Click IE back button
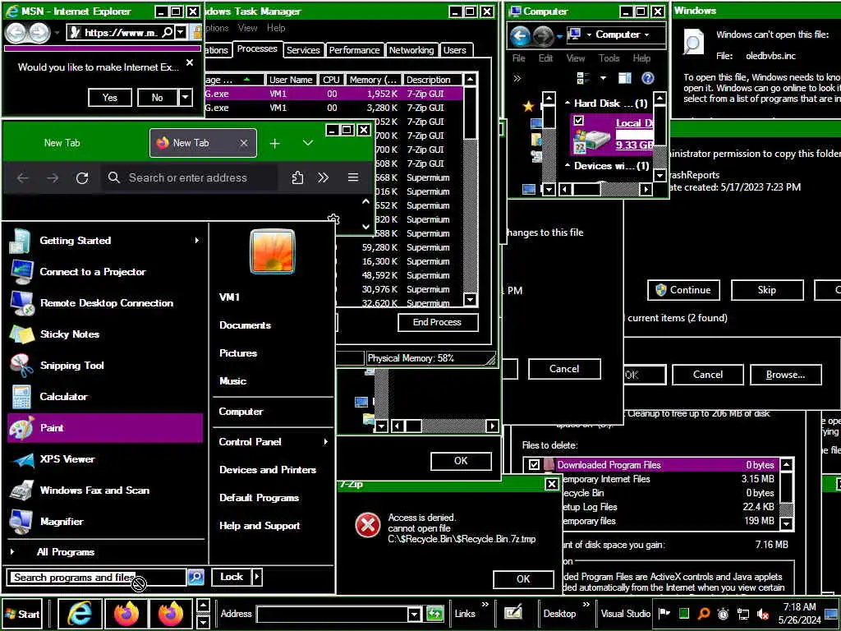The width and height of the screenshot is (841, 631). [16, 33]
